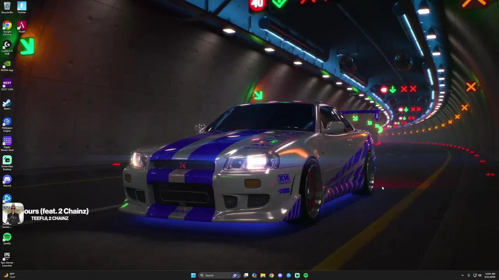Open Streamlabs Desktop shortcut
The width and height of the screenshot is (499, 280).
click(x=7, y=163)
